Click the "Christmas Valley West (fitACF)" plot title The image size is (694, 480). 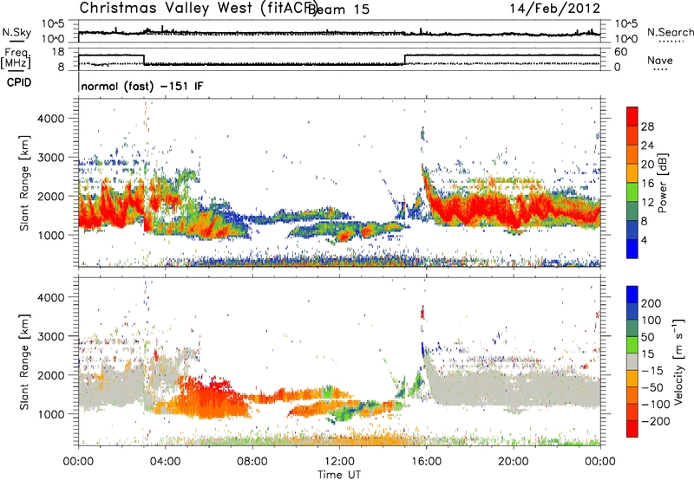pyautogui.click(x=198, y=9)
